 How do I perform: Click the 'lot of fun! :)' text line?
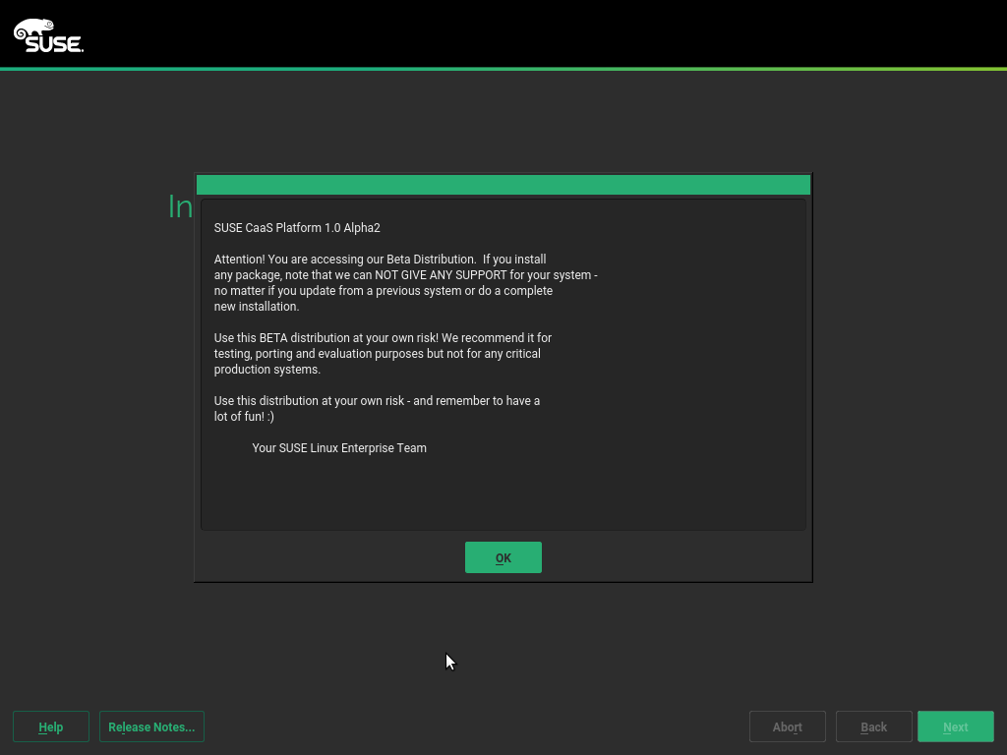(244, 417)
